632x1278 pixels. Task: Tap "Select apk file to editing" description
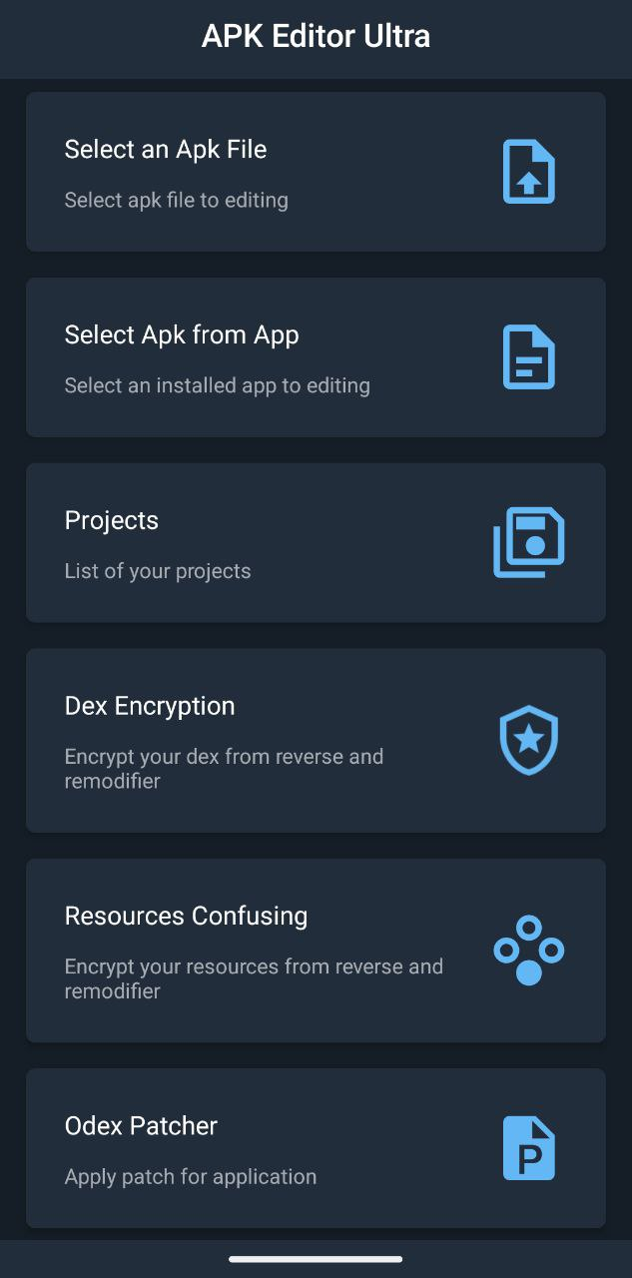(177, 200)
